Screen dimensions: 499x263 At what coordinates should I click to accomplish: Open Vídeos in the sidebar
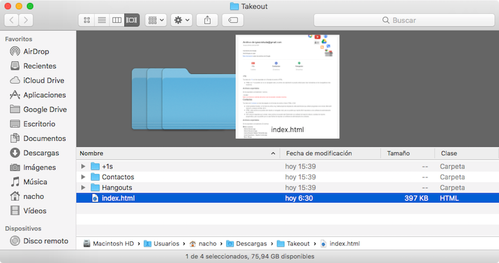pos(28,211)
